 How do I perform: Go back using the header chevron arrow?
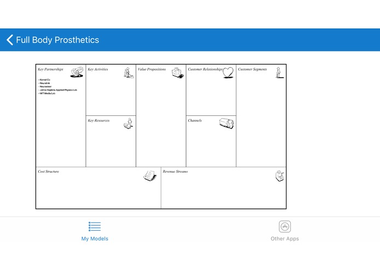point(10,40)
